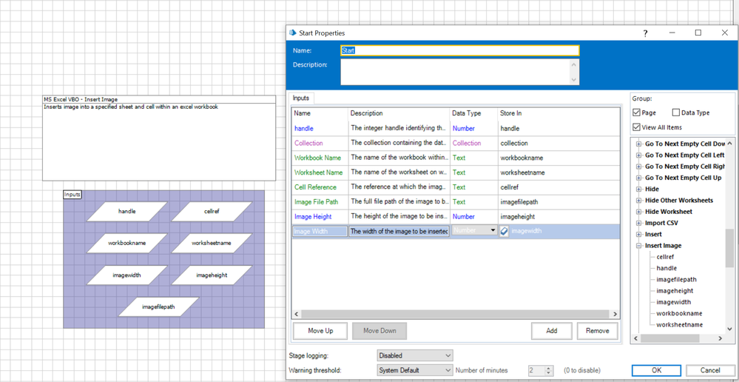
Task: Uncheck the Page group checkbox
Action: click(637, 113)
